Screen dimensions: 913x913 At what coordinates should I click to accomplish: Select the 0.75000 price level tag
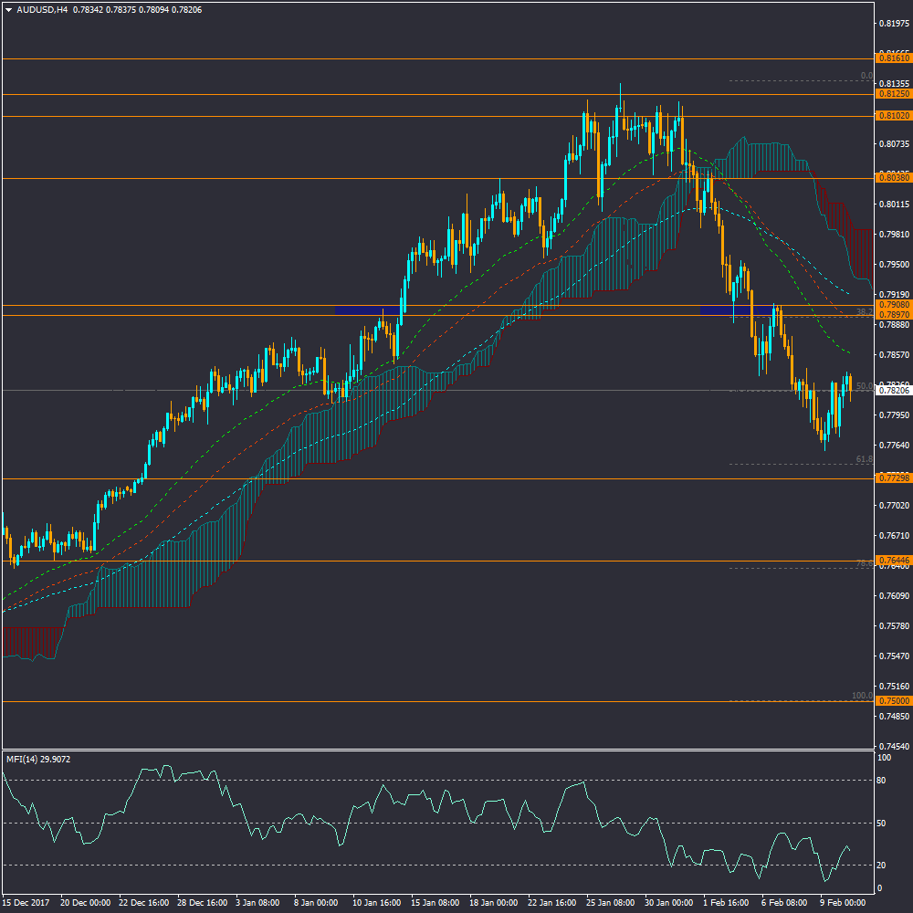(892, 701)
